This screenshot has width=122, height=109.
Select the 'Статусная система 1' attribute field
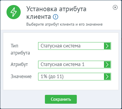(74, 65)
